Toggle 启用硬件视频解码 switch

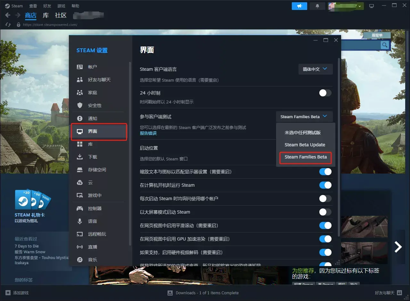tap(325, 252)
